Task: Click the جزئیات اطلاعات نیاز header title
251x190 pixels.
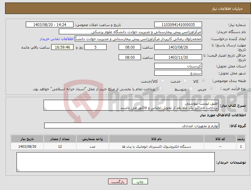Action: click(x=227, y=9)
